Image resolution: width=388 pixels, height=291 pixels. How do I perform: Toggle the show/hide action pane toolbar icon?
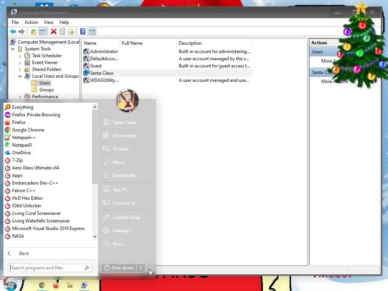click(x=92, y=32)
